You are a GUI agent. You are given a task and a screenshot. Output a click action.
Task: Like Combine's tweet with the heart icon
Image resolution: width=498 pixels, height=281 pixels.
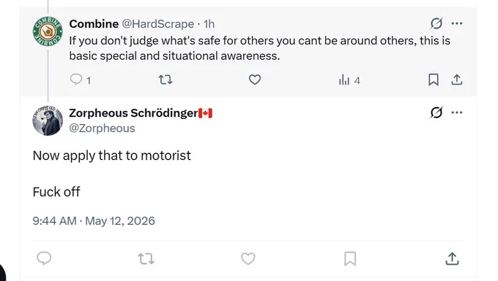point(255,80)
